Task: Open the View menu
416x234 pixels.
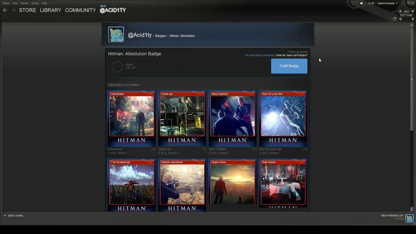Action: click(15, 3)
